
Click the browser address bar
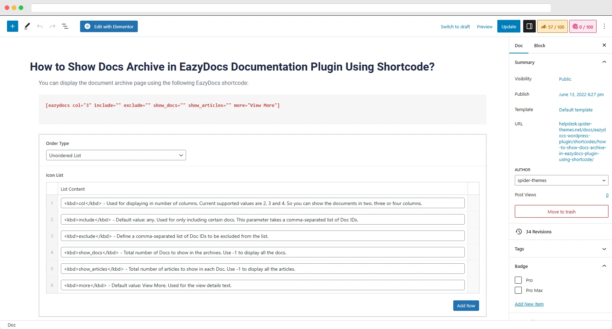(290, 7)
